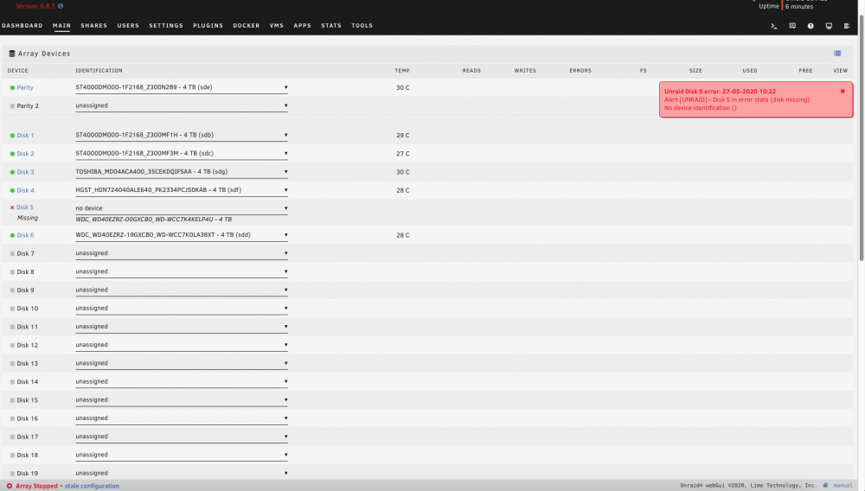Close the Disk 5 error notification

click(x=843, y=91)
